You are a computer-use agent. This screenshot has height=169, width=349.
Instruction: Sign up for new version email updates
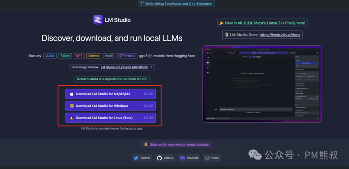pyautogui.click(x=179, y=145)
